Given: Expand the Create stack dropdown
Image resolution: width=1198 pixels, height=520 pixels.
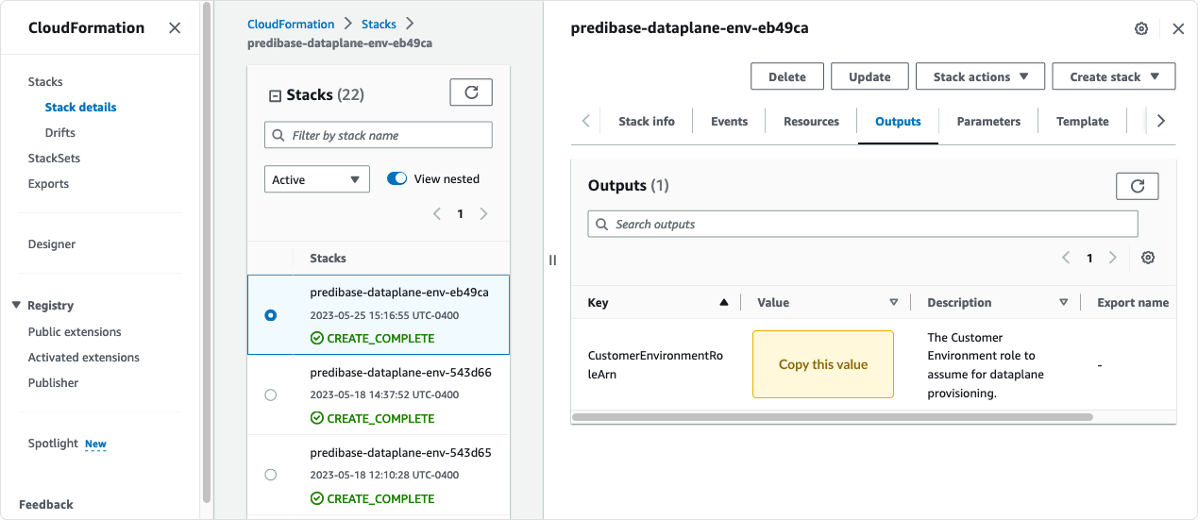Looking at the screenshot, I should (1113, 77).
